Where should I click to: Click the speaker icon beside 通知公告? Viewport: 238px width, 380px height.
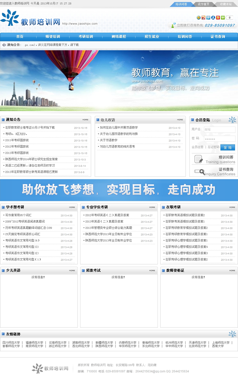(4, 45)
